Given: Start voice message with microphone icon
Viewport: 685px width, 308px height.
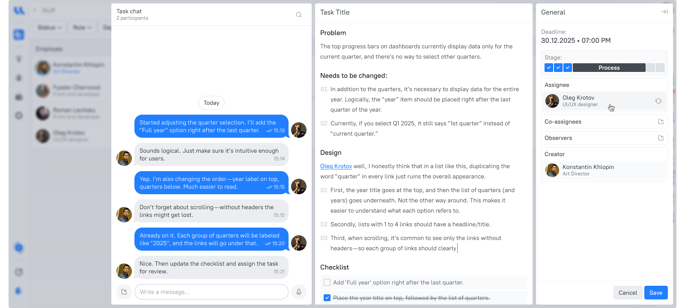Looking at the screenshot, I should tap(299, 292).
